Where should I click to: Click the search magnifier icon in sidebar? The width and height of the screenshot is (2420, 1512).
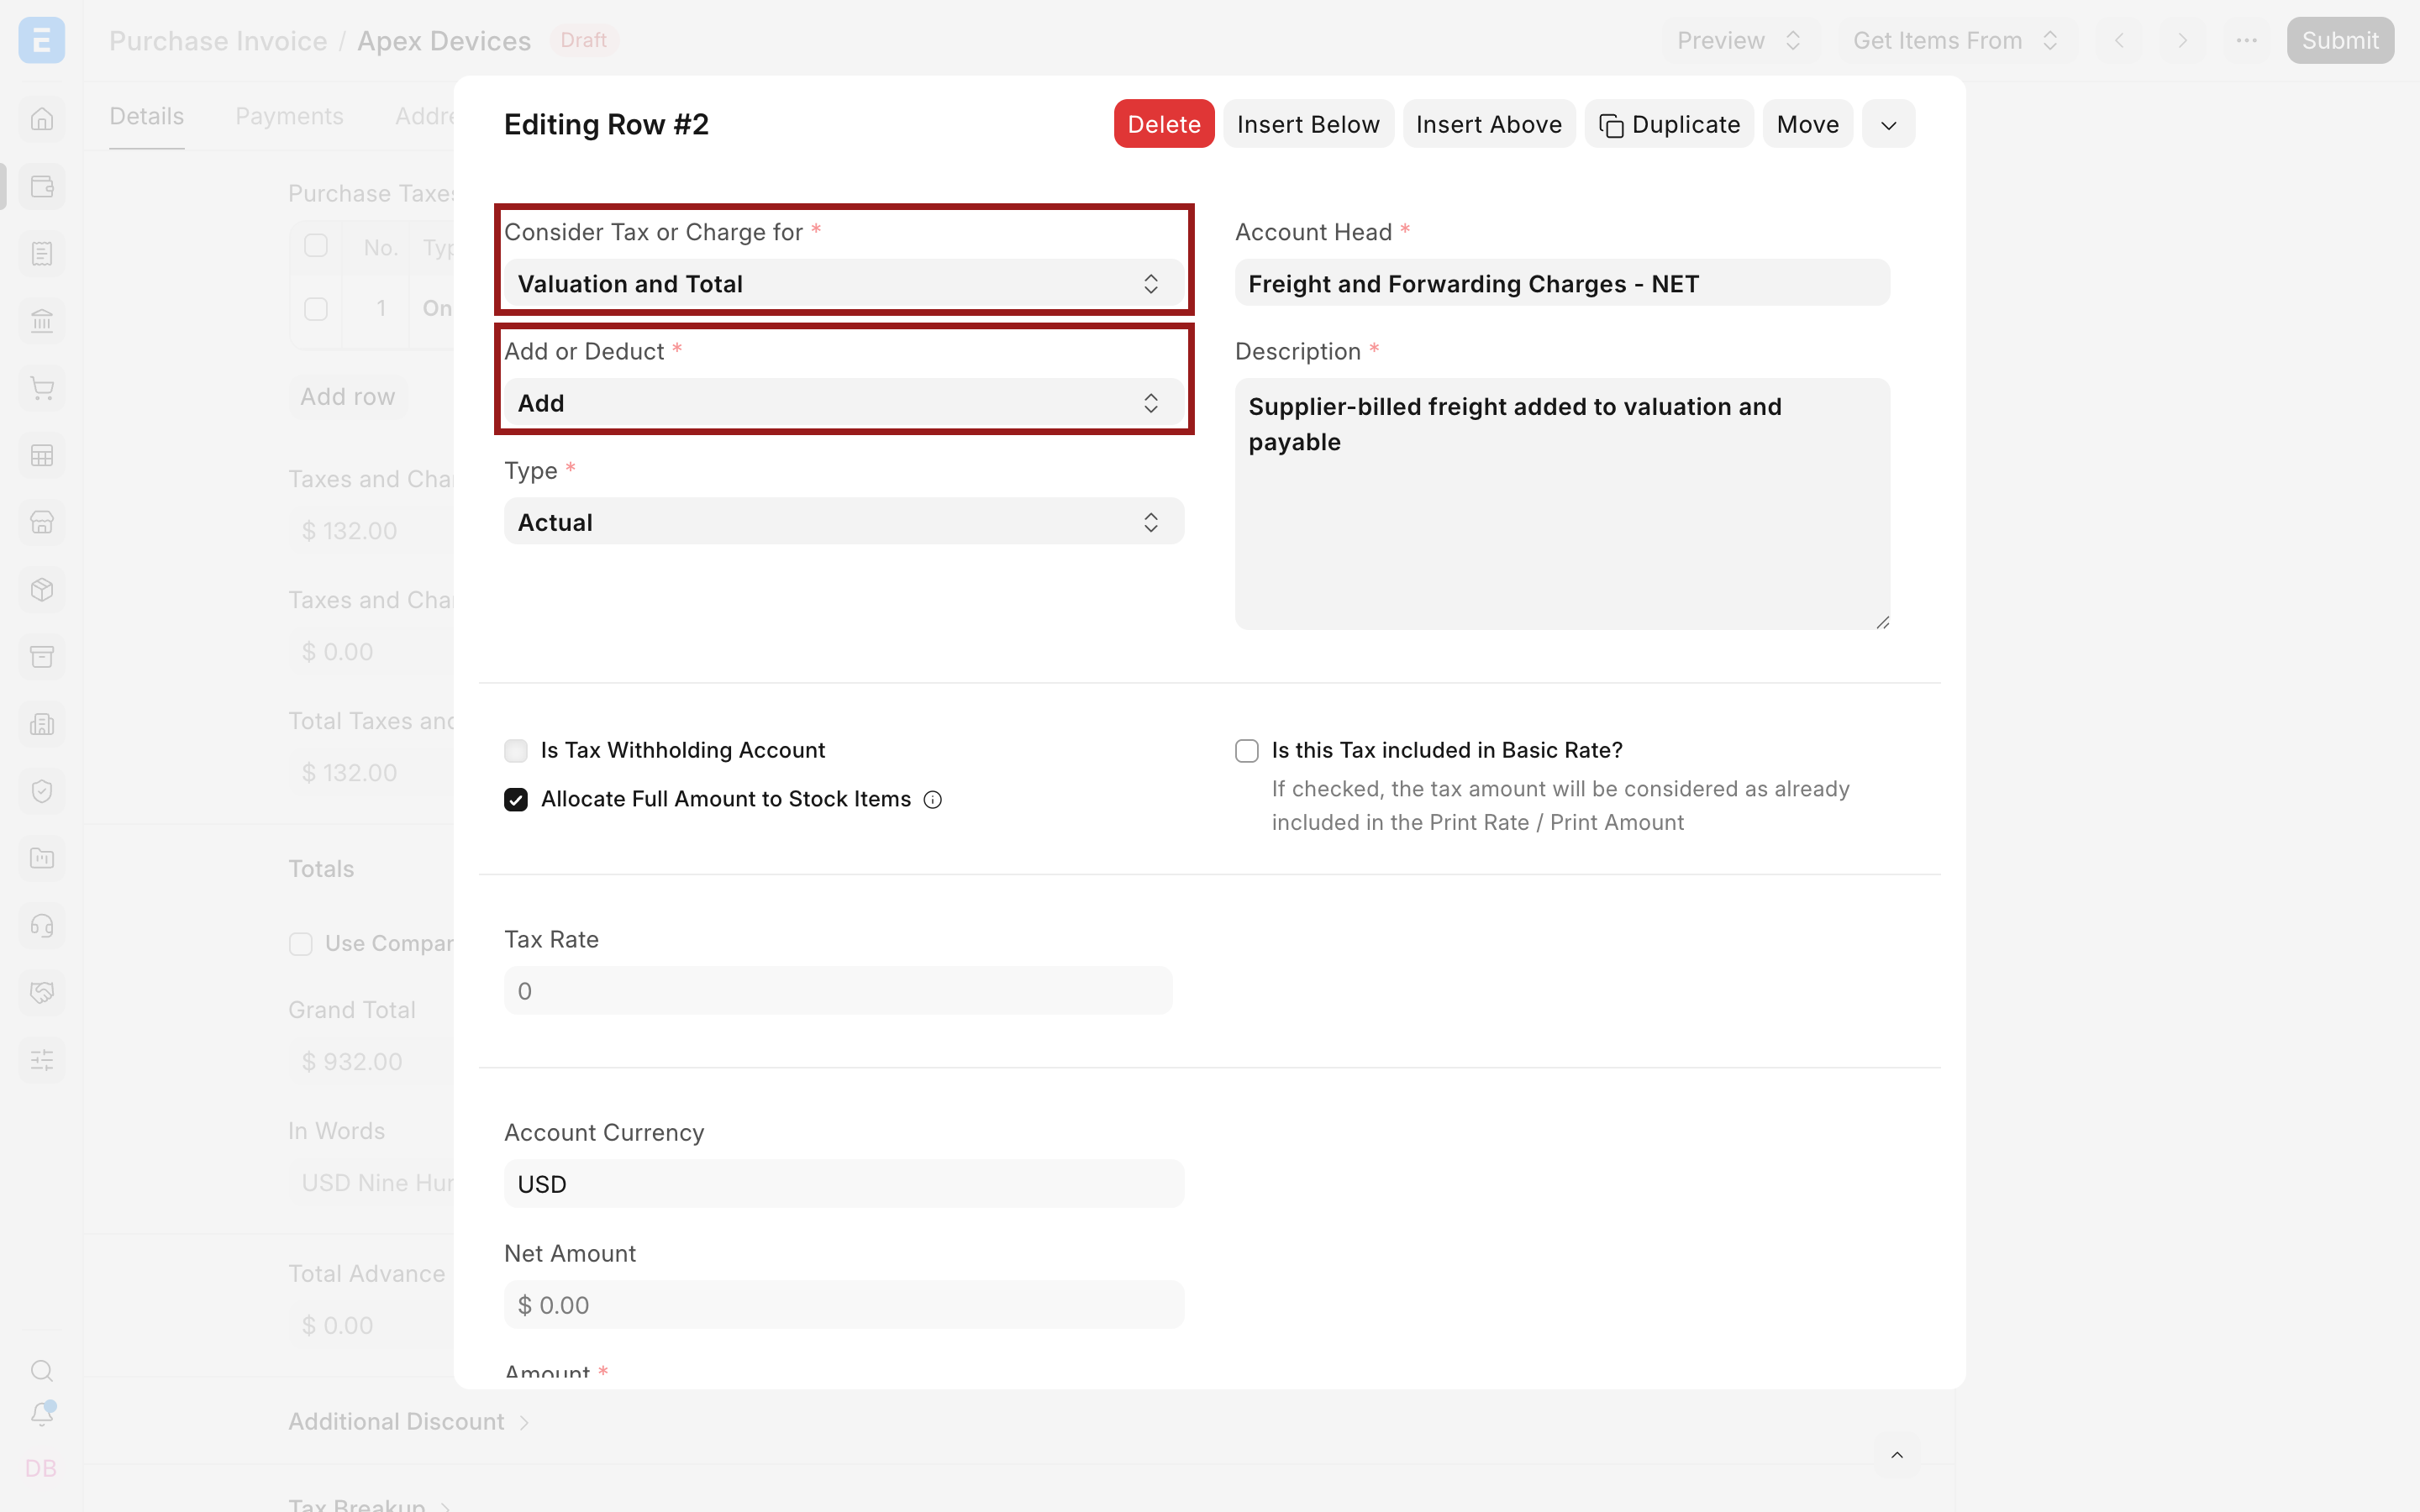(x=41, y=1371)
